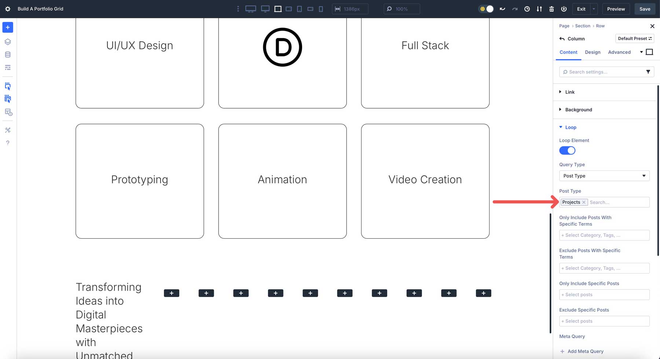
Task: Click the Help question mark icon
Action: (x=7, y=143)
